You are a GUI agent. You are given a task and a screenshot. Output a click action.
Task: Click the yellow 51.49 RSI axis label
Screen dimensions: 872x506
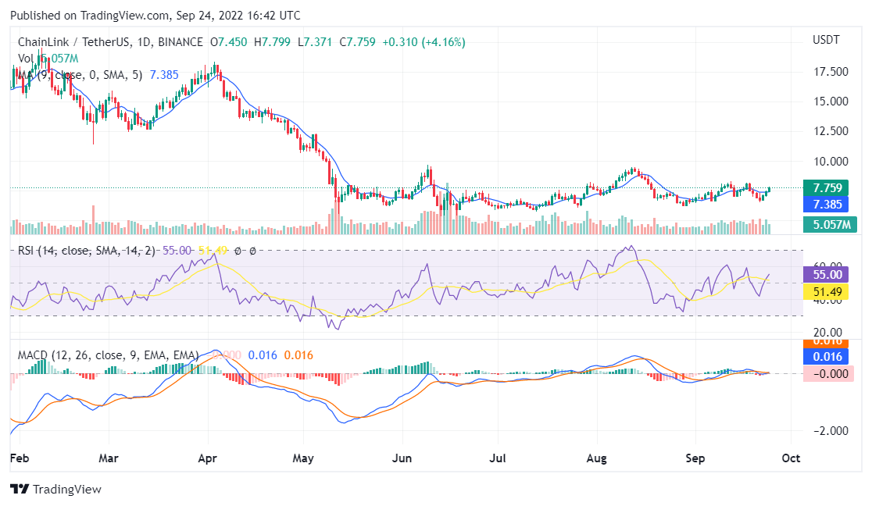(x=827, y=292)
